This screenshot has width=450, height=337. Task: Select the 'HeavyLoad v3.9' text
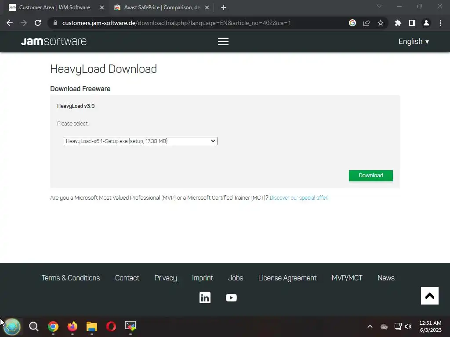click(76, 106)
